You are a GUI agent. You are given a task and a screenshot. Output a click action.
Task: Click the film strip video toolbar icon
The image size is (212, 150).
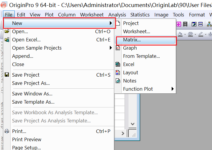[185, 24]
